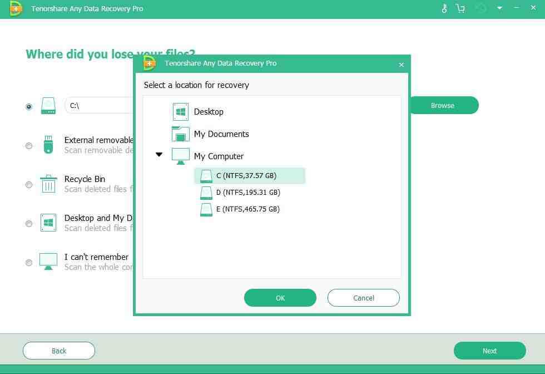This screenshot has height=374, width=545.
Task: Click the Tenorshare logo in the dialog title
Action: (x=150, y=63)
